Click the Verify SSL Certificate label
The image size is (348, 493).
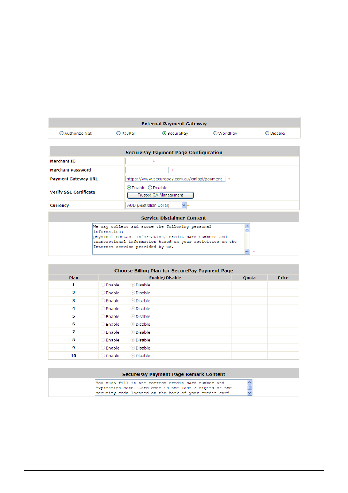[x=73, y=192]
